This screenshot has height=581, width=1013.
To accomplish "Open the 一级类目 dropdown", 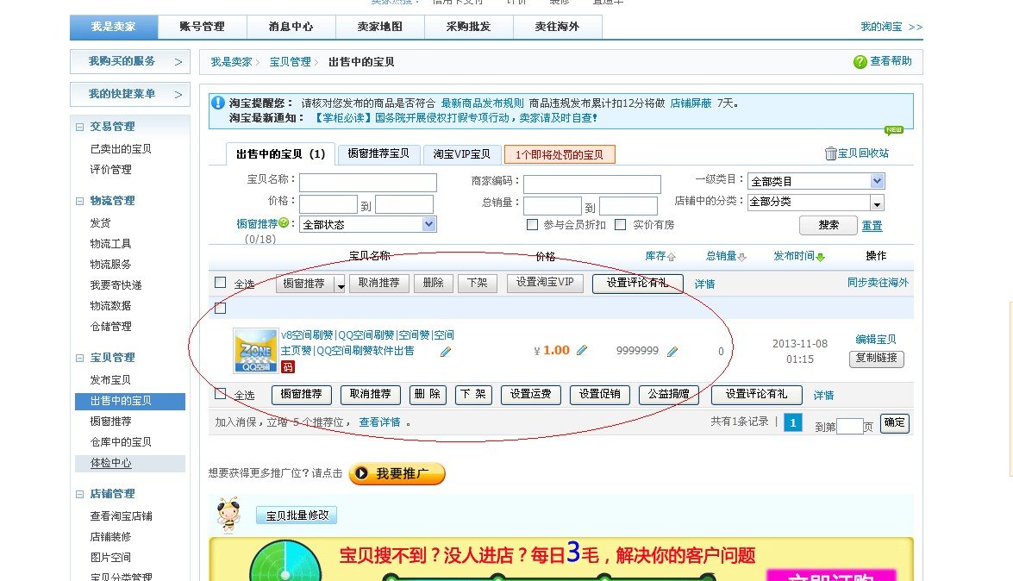I will 877,181.
